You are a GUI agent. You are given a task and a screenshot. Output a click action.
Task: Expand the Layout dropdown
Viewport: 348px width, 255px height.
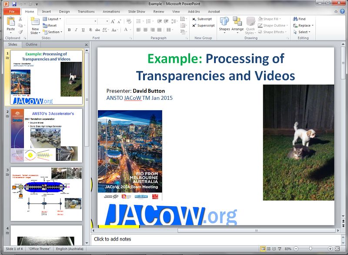52,19
